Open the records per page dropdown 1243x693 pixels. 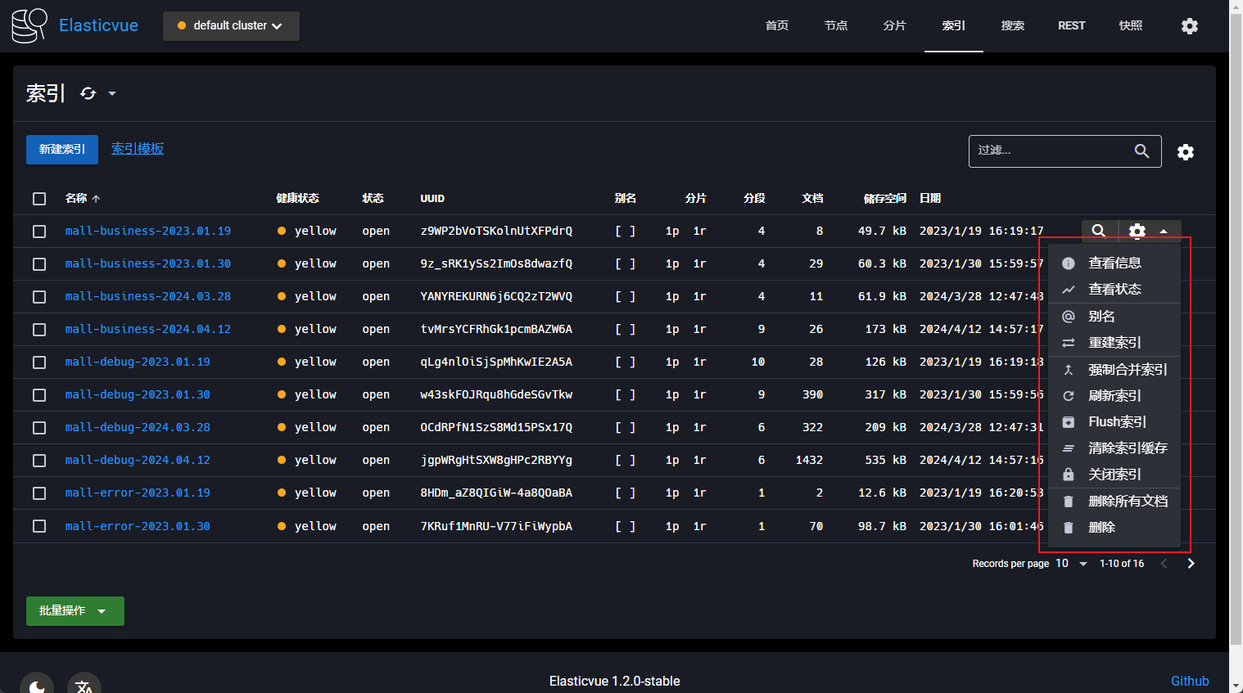pyautogui.click(x=1071, y=564)
